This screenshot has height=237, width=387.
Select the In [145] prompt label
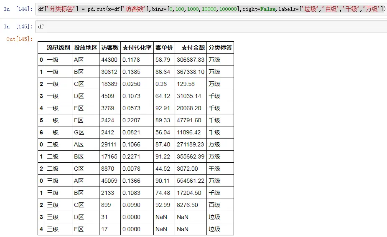point(18,27)
